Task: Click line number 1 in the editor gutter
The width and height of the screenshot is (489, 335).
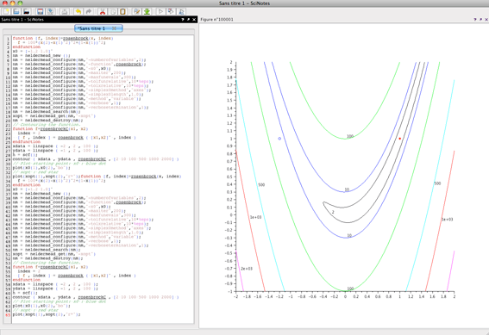Action: [x=8, y=39]
